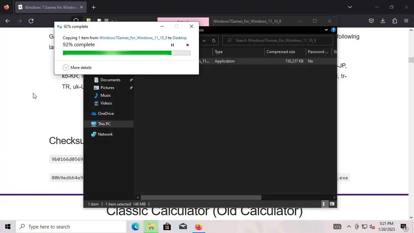Select Music in Explorer sidebar
This screenshot has width=414, height=233.
coord(105,95)
